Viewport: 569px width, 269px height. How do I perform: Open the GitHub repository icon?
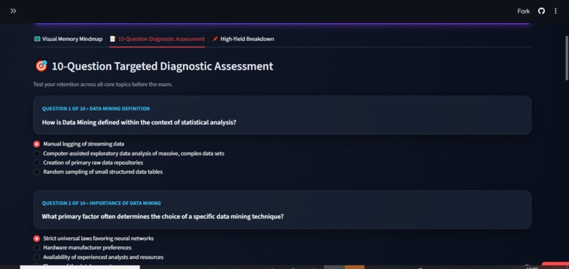pos(541,11)
